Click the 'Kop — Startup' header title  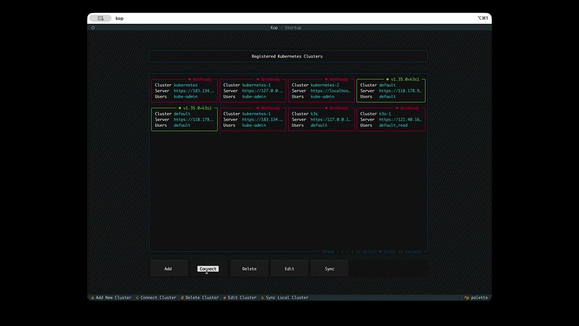pos(286,28)
